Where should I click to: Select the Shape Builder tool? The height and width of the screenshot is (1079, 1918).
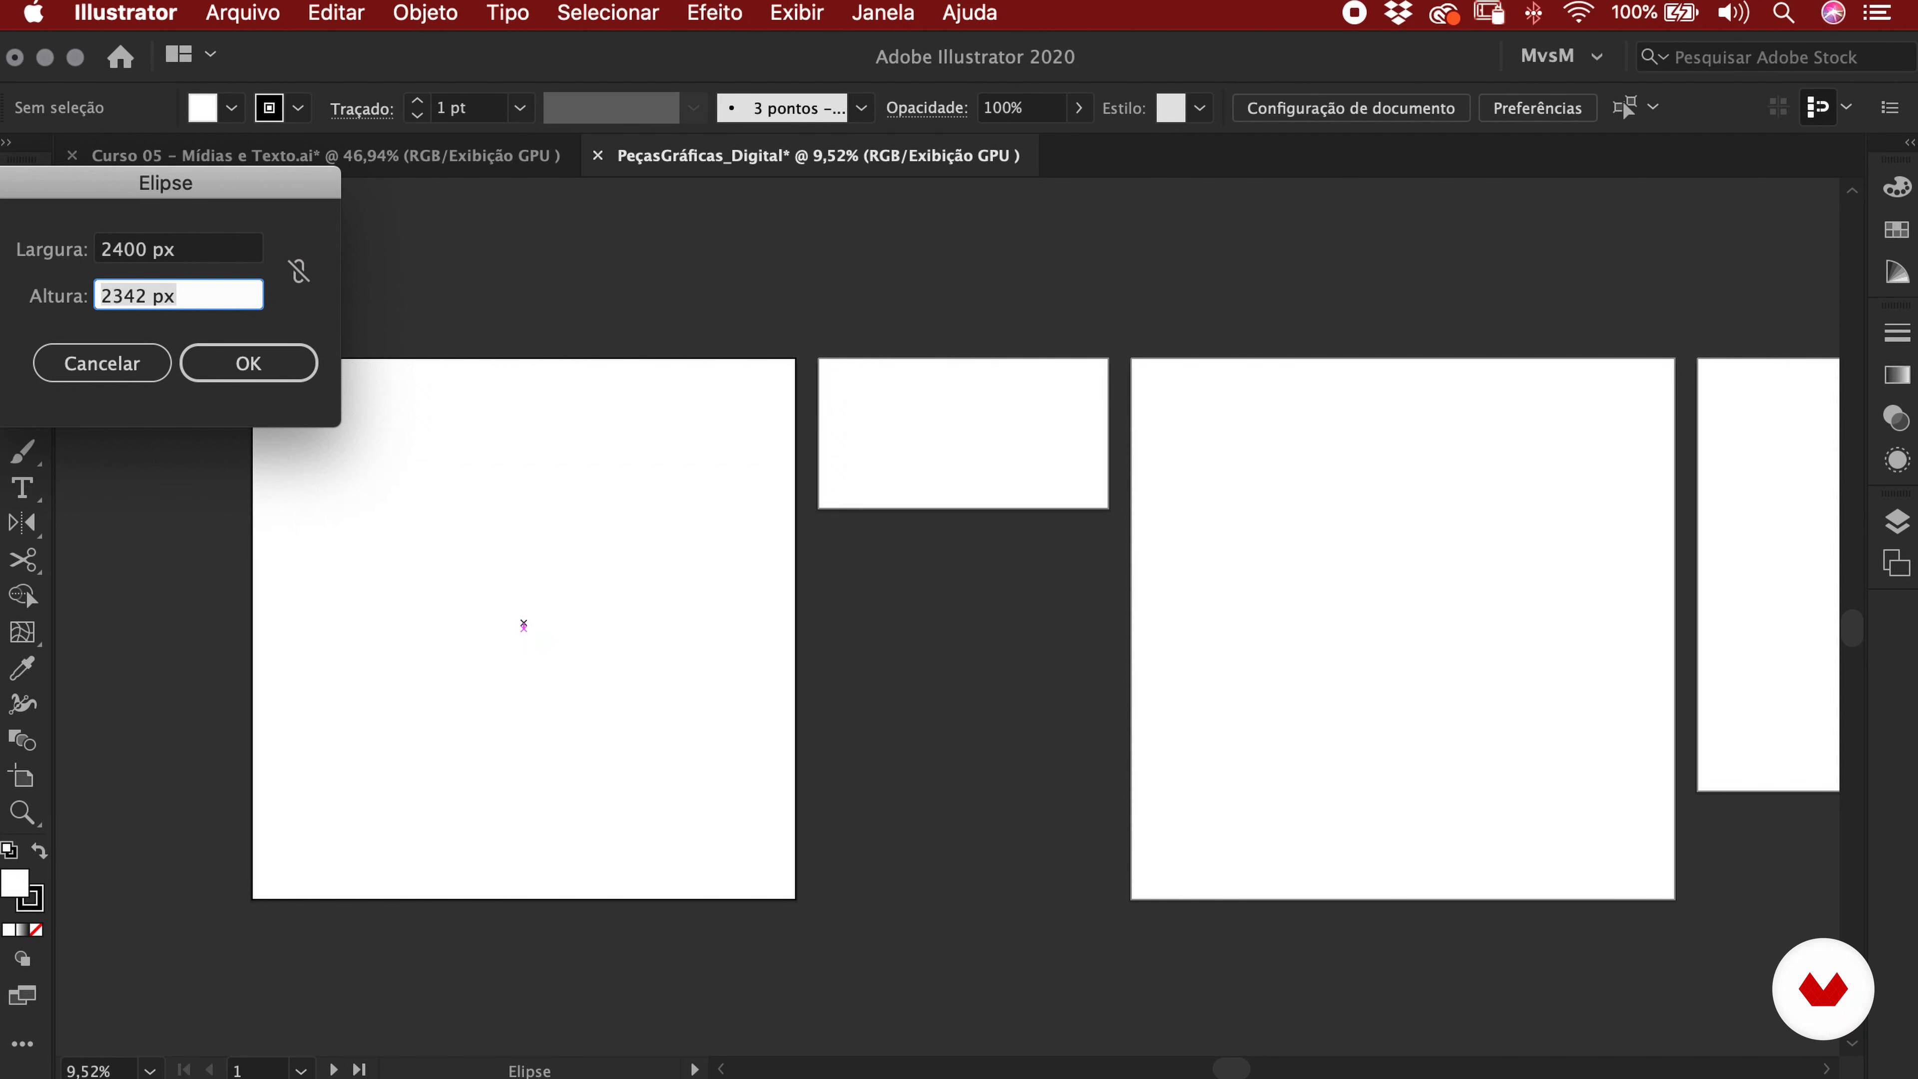pyautogui.click(x=22, y=596)
